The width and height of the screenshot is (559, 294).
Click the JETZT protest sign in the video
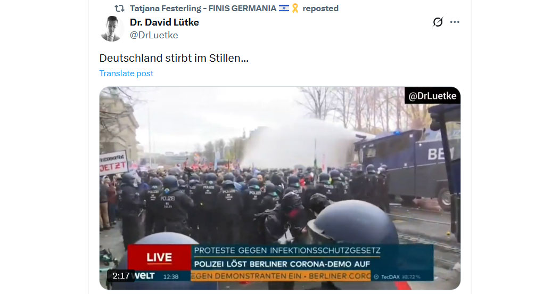(x=114, y=163)
